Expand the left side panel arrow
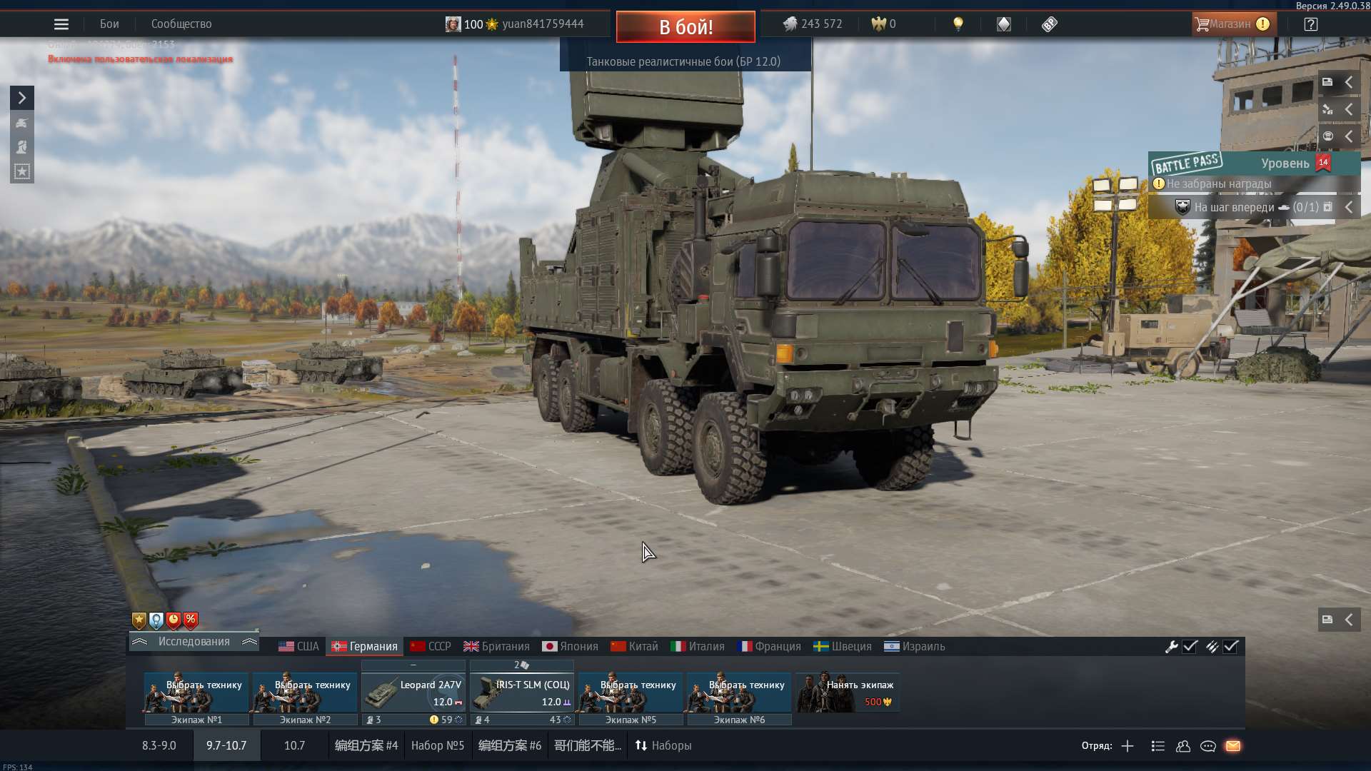Viewport: 1371px width, 771px height. [22, 98]
